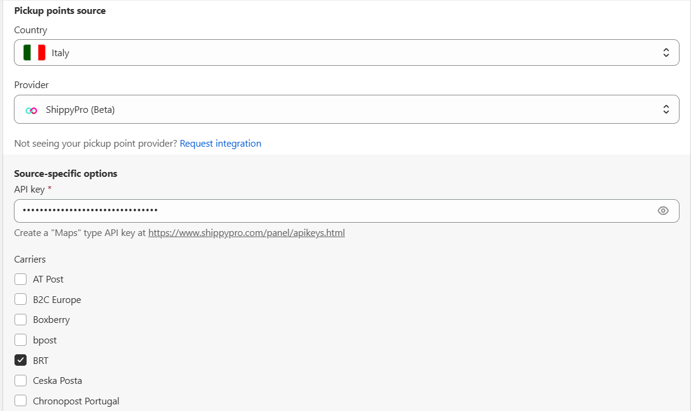Click the Country dropdown chevron arrows
The image size is (691, 411).
(666, 53)
